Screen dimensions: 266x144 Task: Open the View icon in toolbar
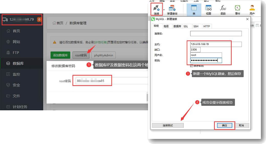click(208, 8)
